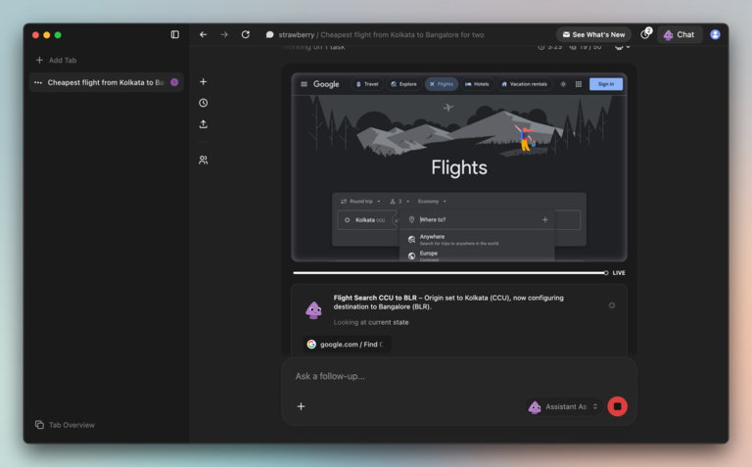Image resolution: width=752 pixels, height=467 pixels.
Task: Open Google hamburger main menu
Action: click(305, 84)
